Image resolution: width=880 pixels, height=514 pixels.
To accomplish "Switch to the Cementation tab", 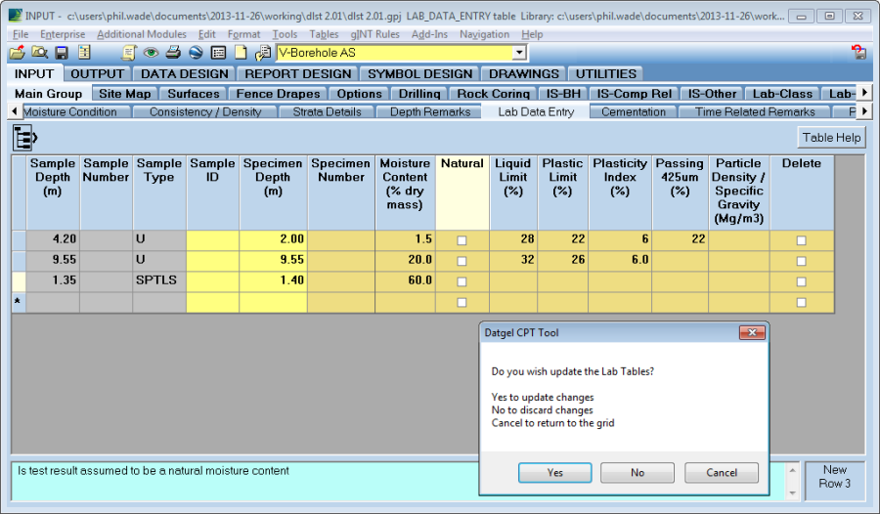I will tap(634, 112).
